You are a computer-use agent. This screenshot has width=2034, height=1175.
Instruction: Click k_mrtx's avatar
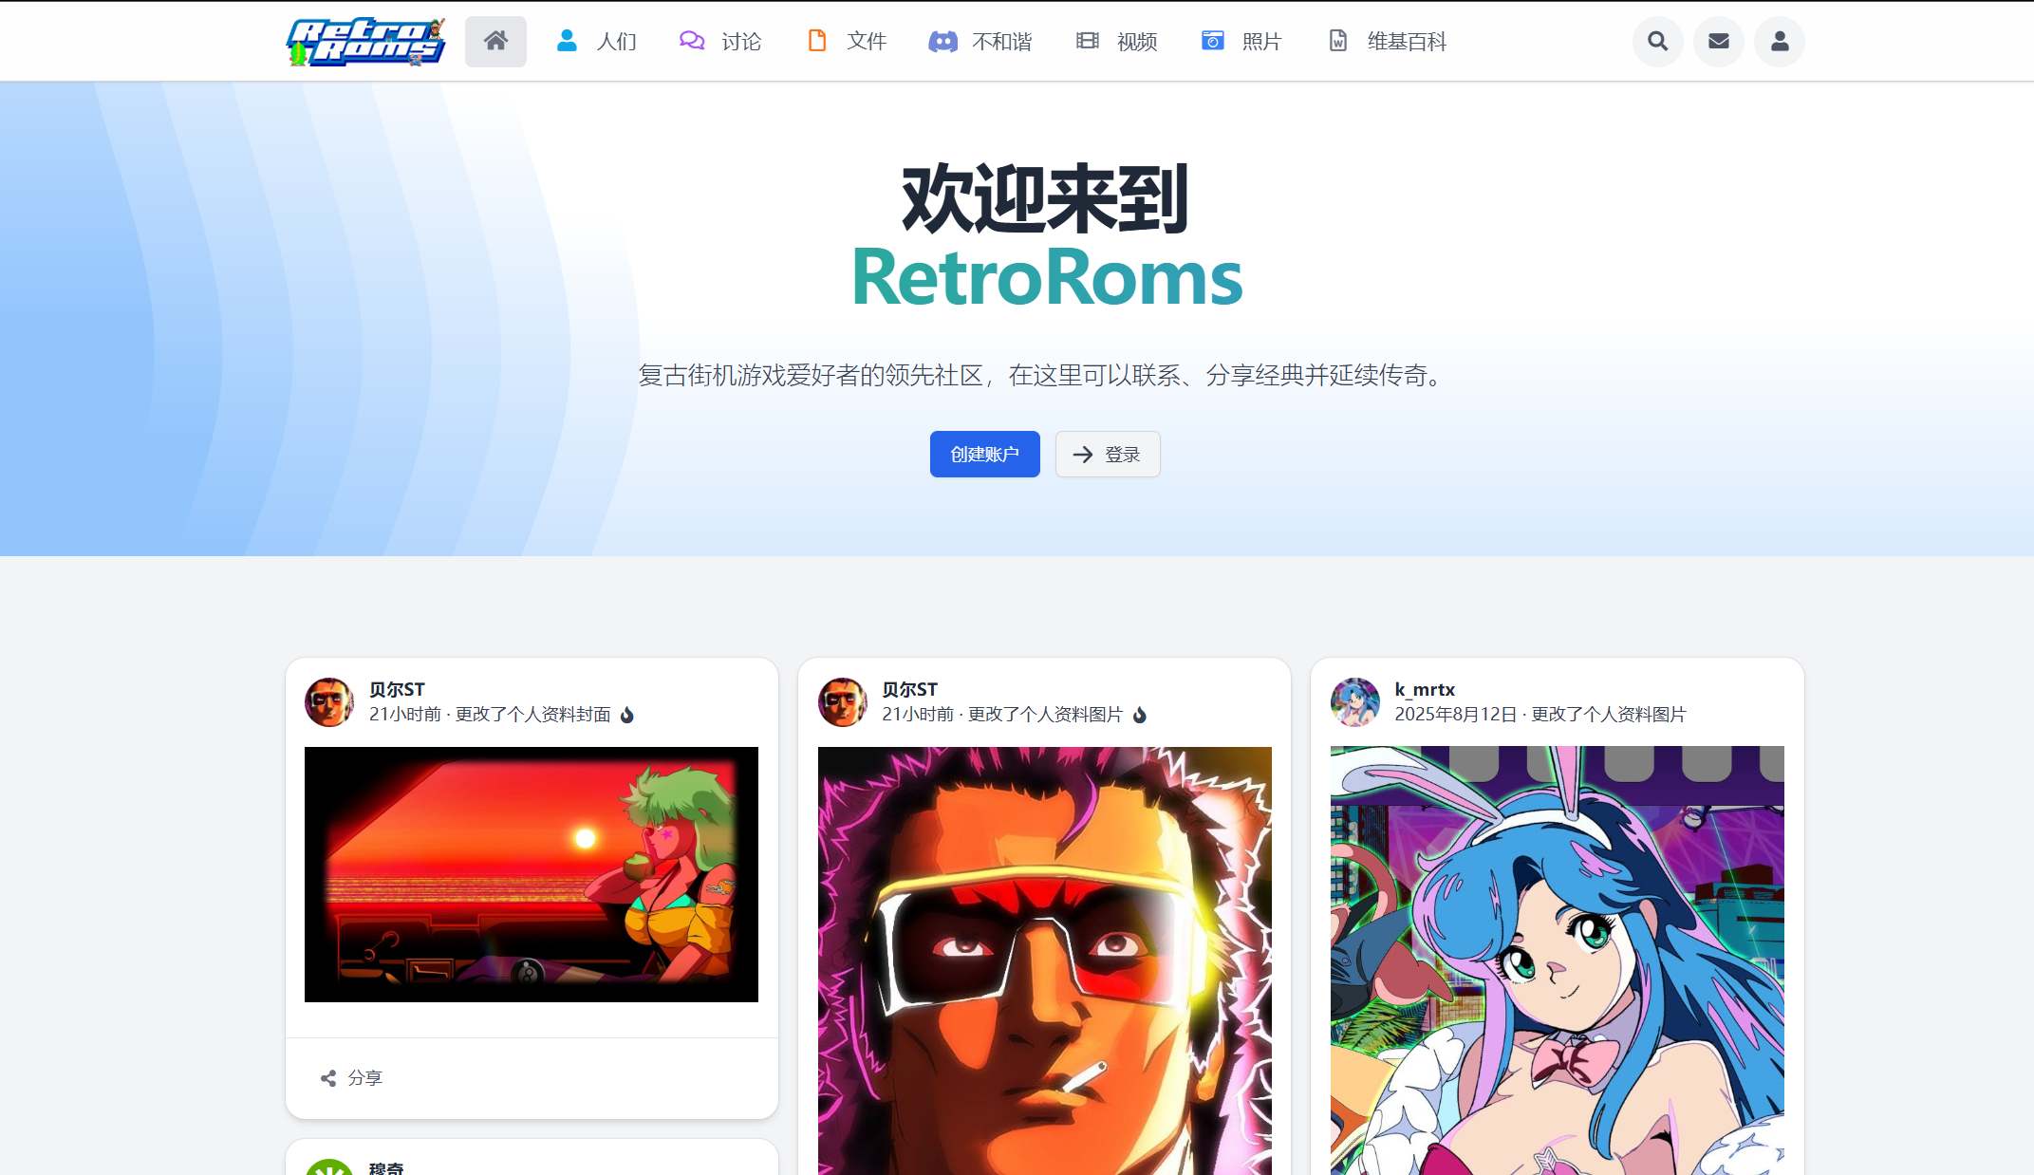pyautogui.click(x=1355, y=702)
